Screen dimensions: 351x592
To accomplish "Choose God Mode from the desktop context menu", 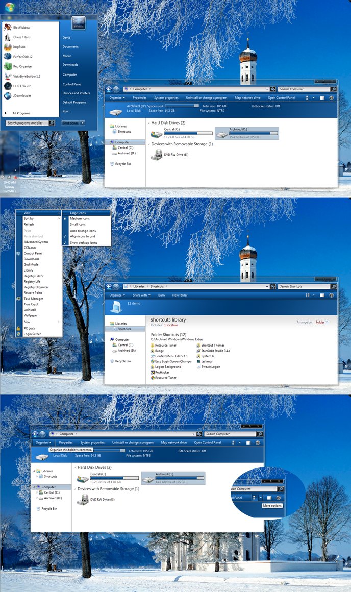I will [x=31, y=264].
